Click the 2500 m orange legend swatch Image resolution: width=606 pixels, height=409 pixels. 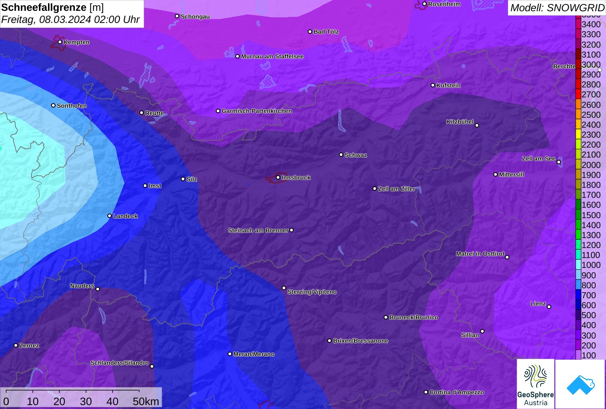(x=578, y=115)
